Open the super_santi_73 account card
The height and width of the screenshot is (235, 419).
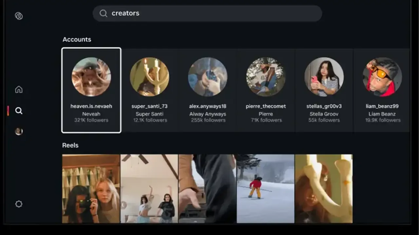[x=150, y=90]
